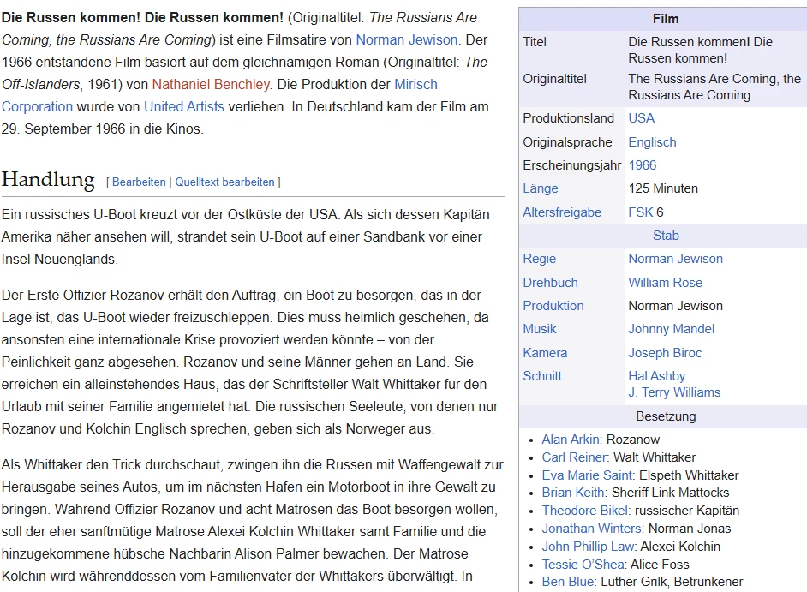Click the Länge label link
807x592 pixels.
click(x=541, y=189)
